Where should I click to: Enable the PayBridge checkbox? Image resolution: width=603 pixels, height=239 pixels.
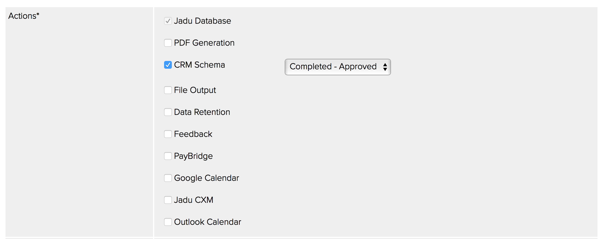pos(168,156)
